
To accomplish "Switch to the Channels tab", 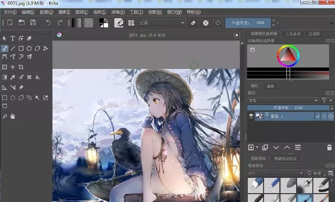I will coord(270,86).
